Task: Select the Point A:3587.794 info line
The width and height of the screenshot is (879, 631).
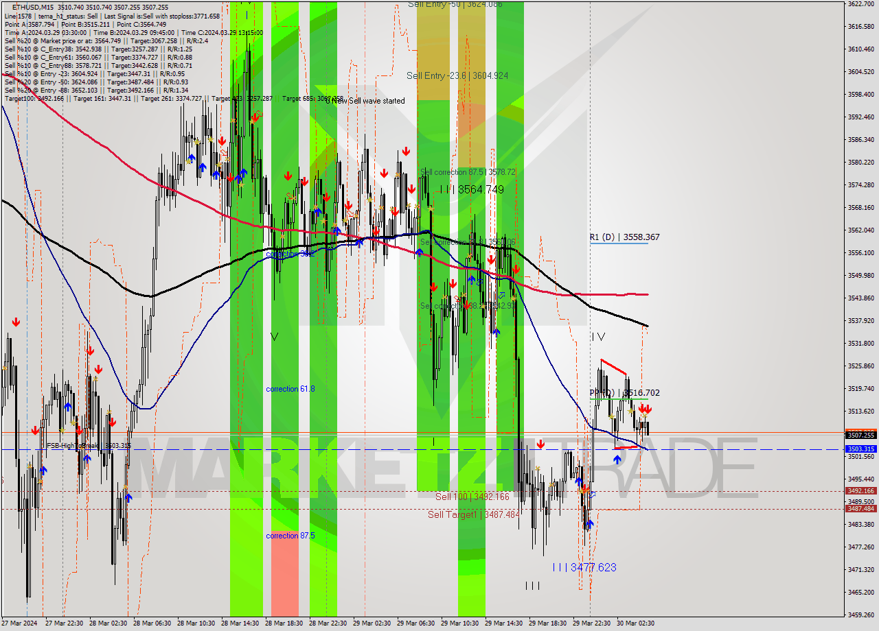Action: click(x=85, y=25)
